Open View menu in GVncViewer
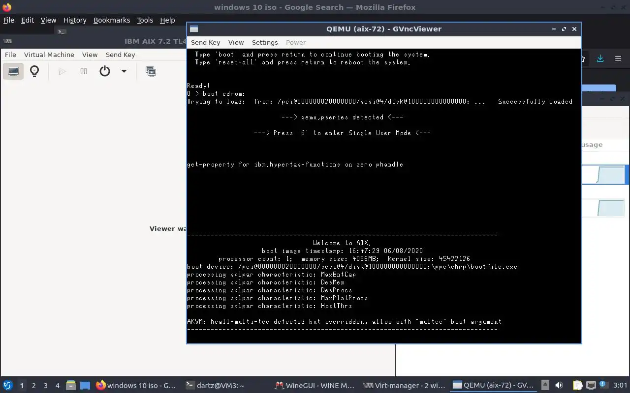Image resolution: width=630 pixels, height=393 pixels. click(x=236, y=42)
